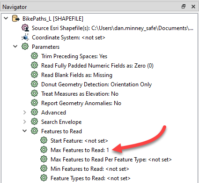
Task: Select Read Blank Fields as: Missing
Action: pyautogui.click(x=77, y=75)
